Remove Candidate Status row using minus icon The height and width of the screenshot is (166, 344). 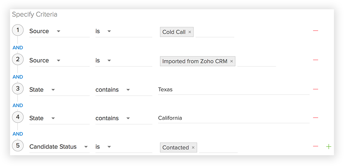click(315, 147)
